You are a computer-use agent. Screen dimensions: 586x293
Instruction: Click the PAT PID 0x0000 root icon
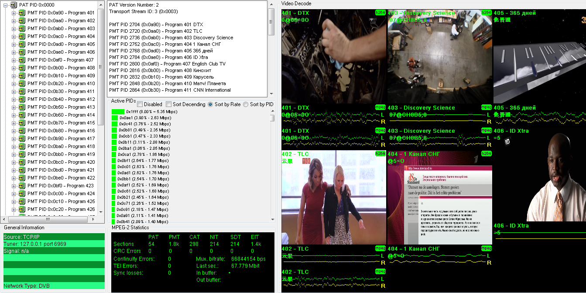point(14,5)
